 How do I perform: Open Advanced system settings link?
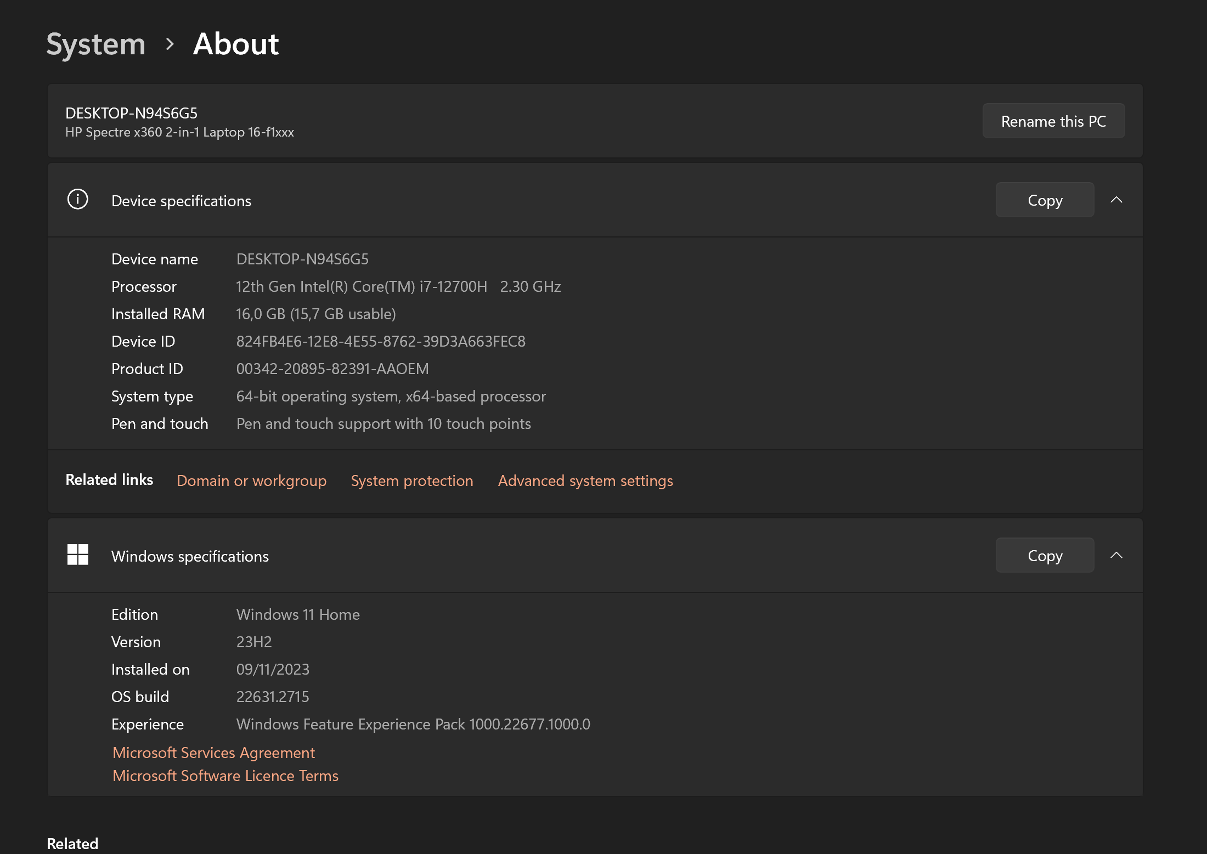tap(585, 480)
